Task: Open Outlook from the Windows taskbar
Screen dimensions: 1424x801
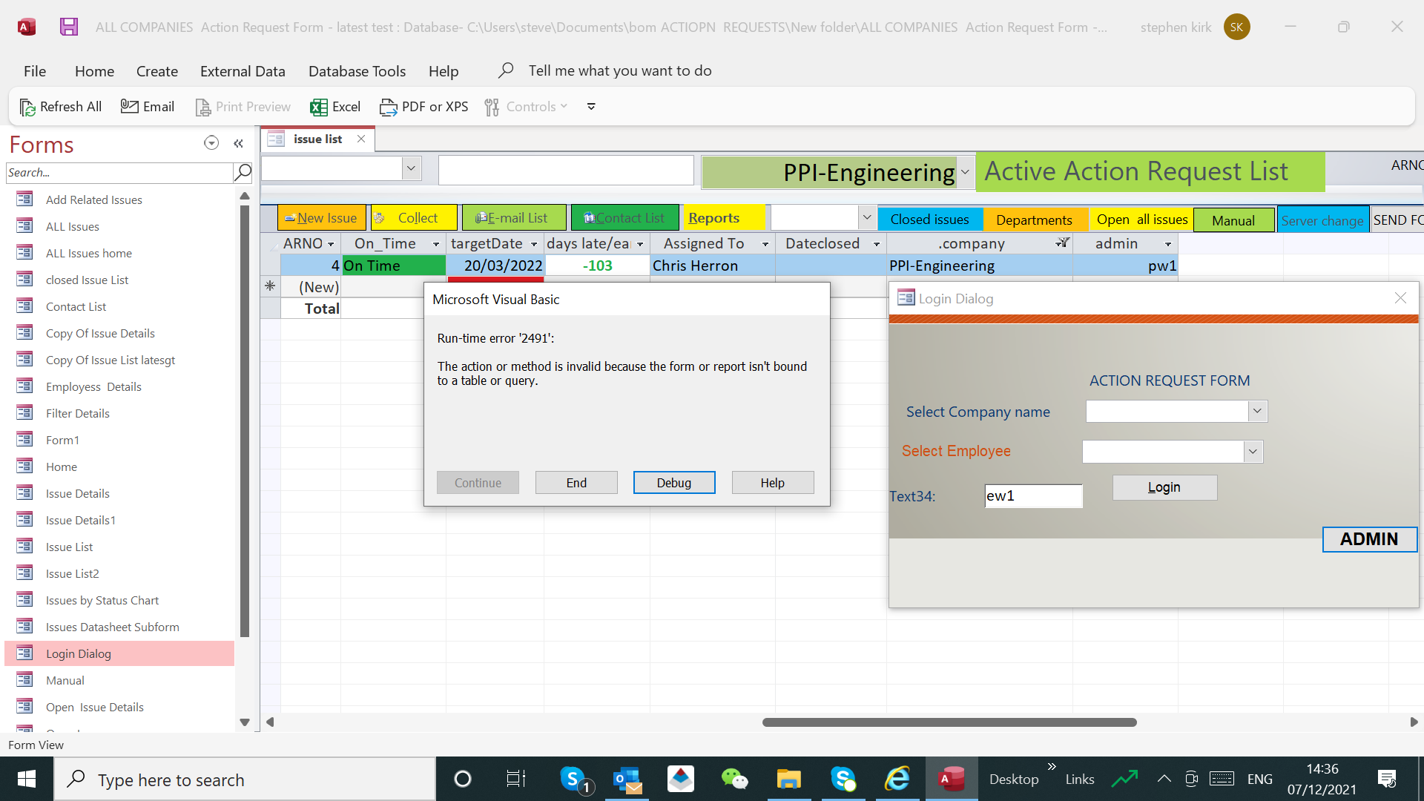Action: coord(627,779)
